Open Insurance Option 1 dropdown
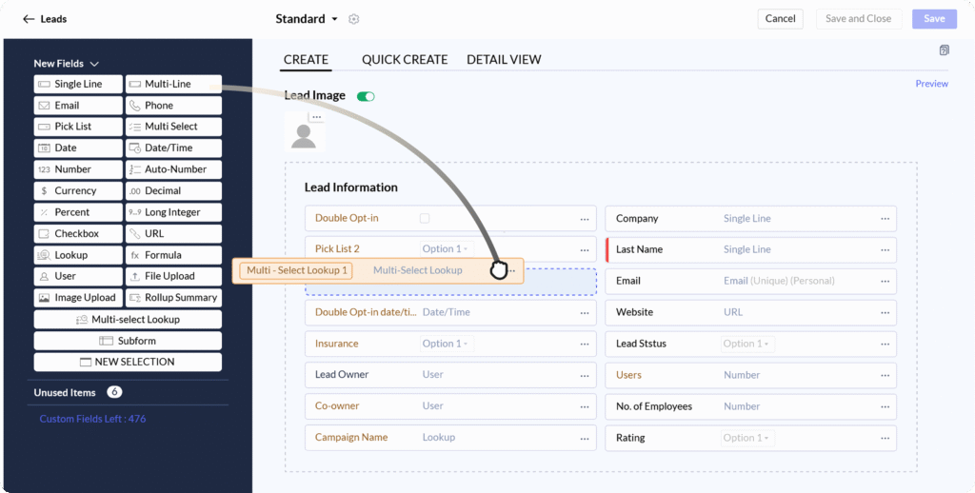This screenshot has width=975, height=493. 447,344
